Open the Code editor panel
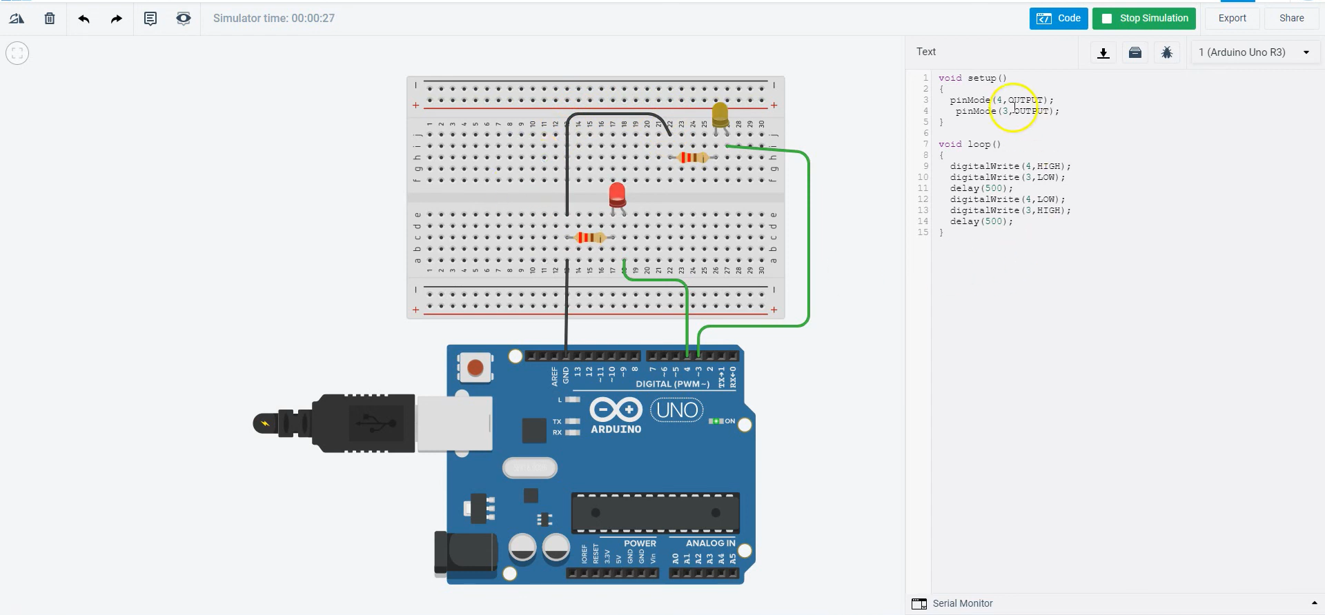This screenshot has height=615, width=1325. point(1059,19)
